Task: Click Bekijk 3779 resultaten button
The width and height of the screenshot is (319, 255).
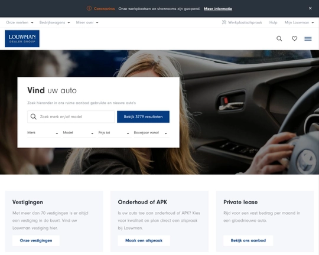Action: [x=143, y=117]
